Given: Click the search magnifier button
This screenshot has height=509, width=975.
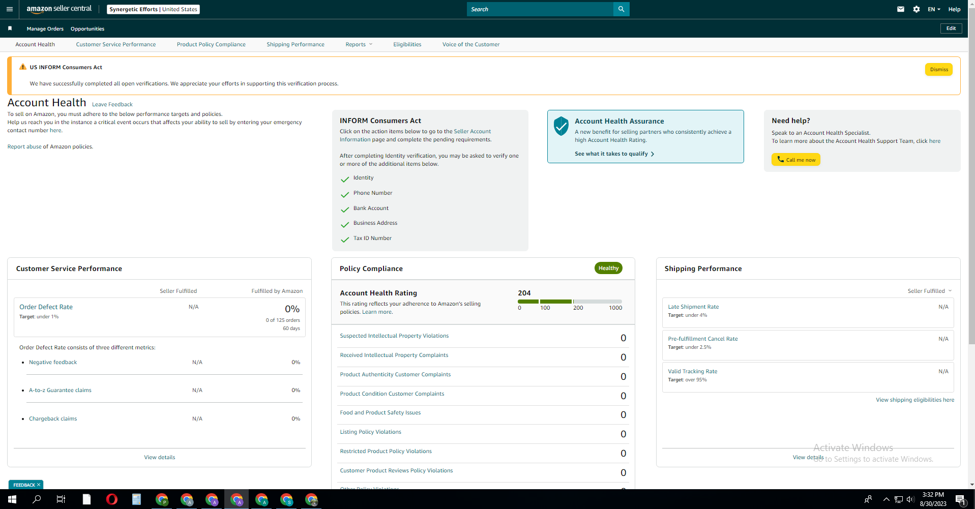Looking at the screenshot, I should [x=621, y=9].
